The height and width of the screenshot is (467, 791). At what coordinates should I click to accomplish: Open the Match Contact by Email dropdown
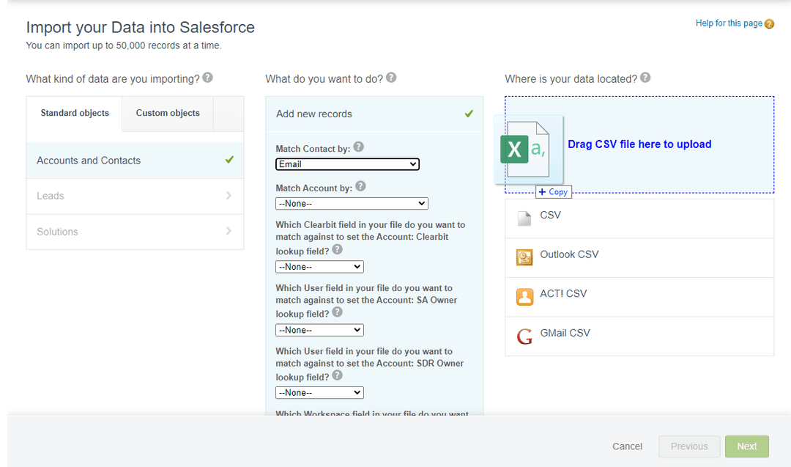347,164
